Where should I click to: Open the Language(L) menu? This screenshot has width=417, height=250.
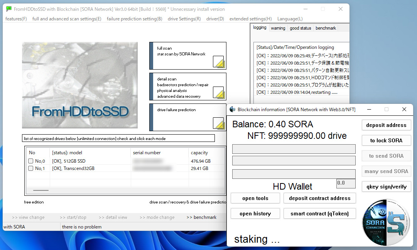(x=290, y=19)
